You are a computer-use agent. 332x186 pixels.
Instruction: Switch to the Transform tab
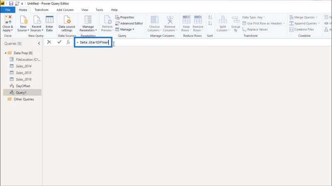click(41, 10)
